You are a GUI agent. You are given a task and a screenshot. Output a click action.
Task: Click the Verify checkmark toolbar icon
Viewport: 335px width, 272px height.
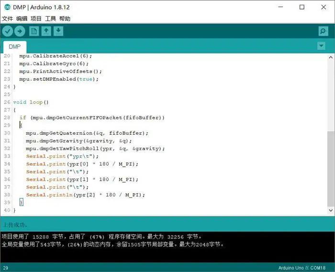tap(8, 31)
